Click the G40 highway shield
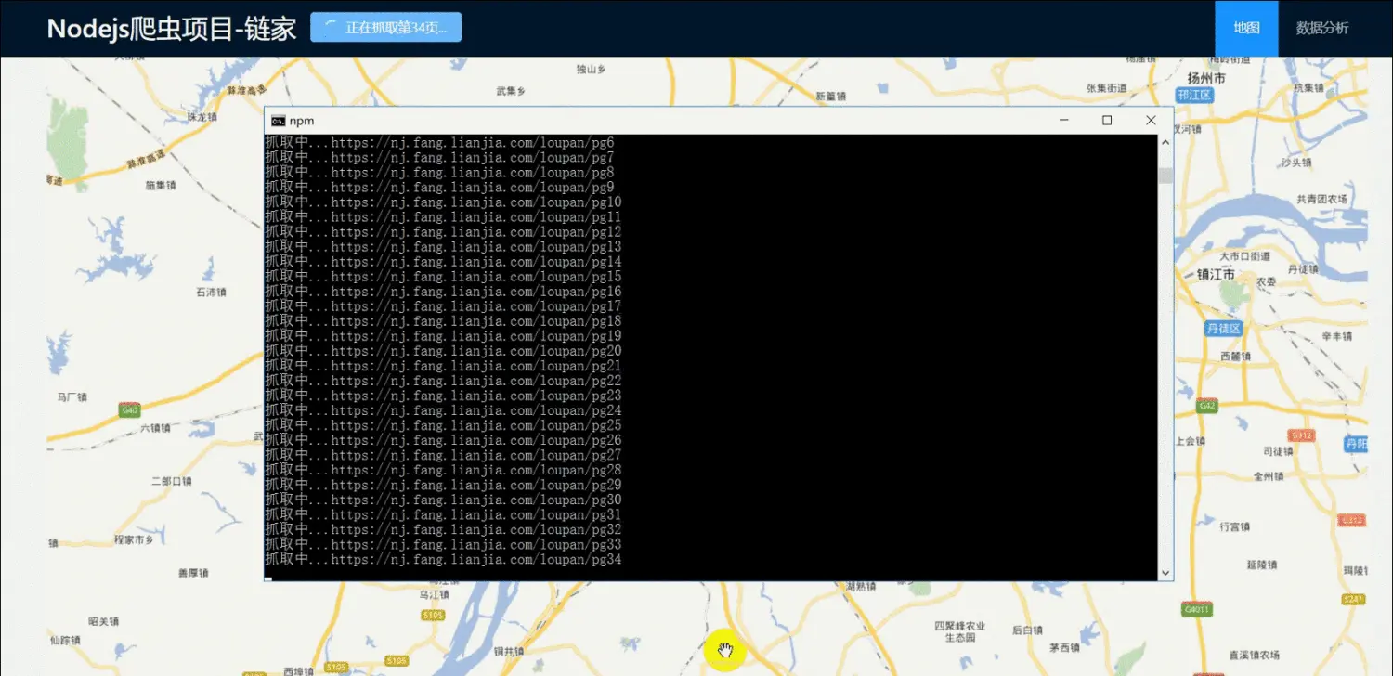The height and width of the screenshot is (676, 1393). point(129,409)
